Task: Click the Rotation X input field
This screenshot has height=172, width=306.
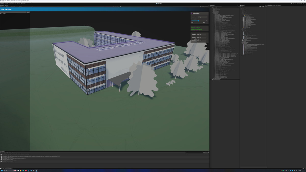Action: 201,34
